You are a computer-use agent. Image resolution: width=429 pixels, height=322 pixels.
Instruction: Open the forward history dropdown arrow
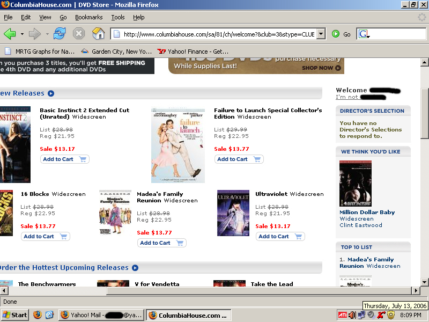point(47,34)
